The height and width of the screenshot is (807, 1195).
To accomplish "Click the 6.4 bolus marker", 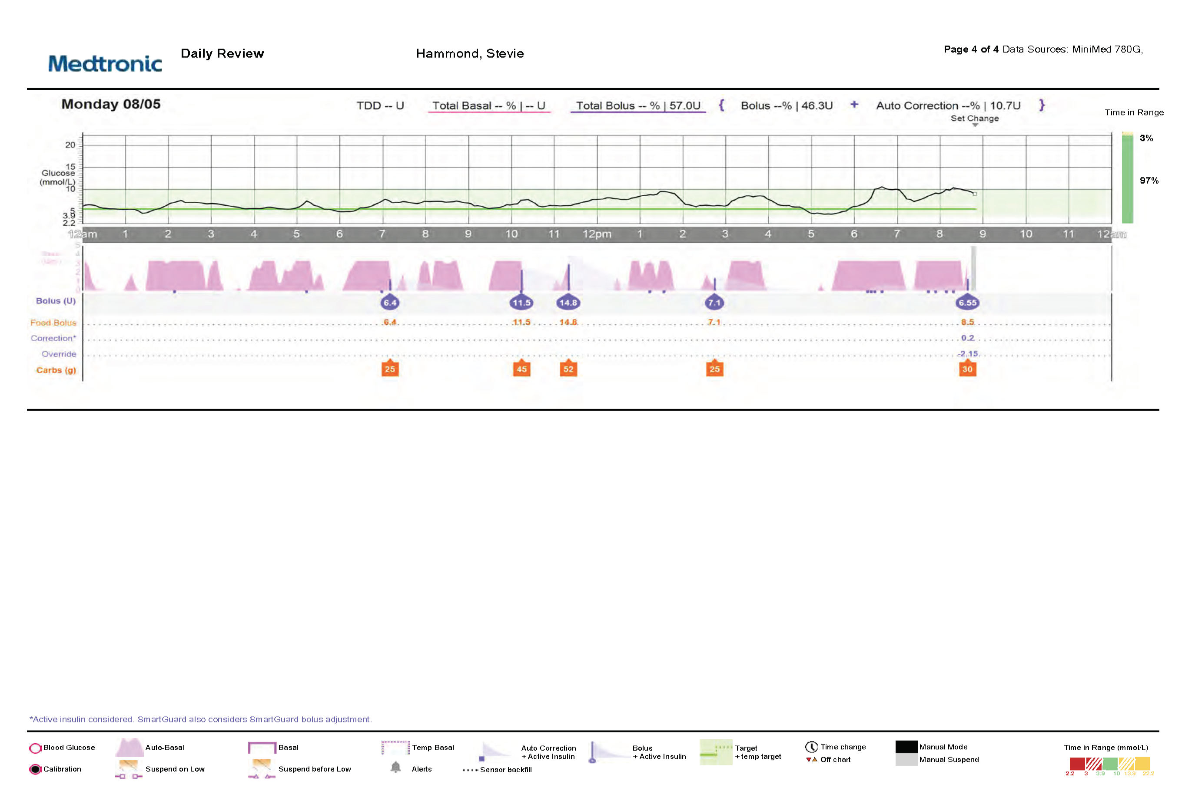I will pos(390,303).
